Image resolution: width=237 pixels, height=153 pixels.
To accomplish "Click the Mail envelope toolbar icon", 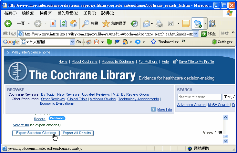I will [x=147, y=24].
